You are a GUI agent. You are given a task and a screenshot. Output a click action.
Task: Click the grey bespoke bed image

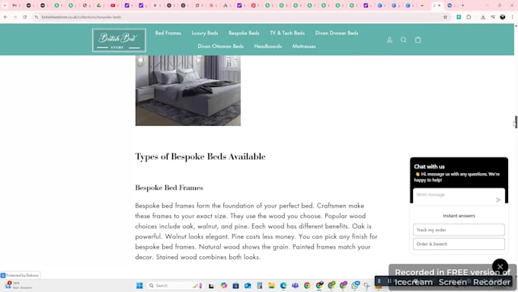(x=188, y=90)
